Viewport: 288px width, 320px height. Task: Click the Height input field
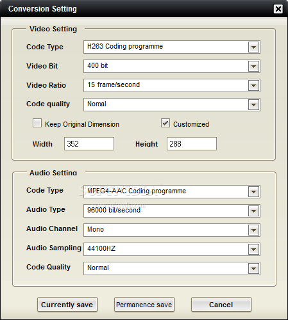tap(192, 144)
